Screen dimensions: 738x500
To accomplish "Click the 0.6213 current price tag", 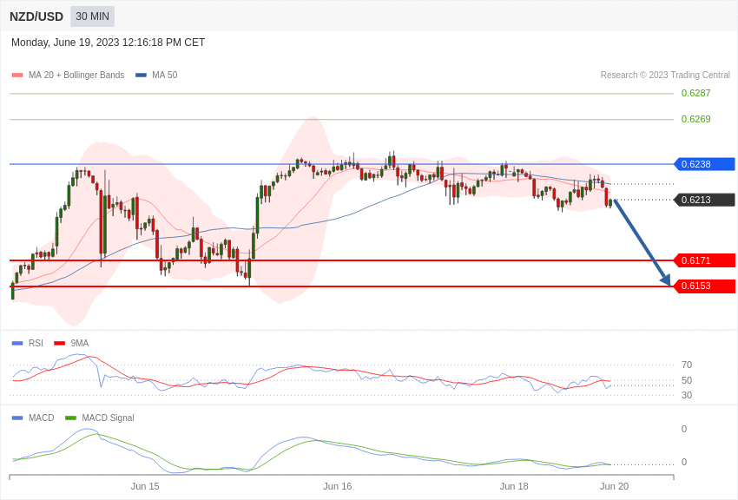I will point(705,200).
